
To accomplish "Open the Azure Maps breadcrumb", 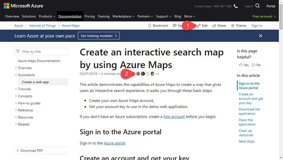I will pyautogui.click(x=70, y=26).
